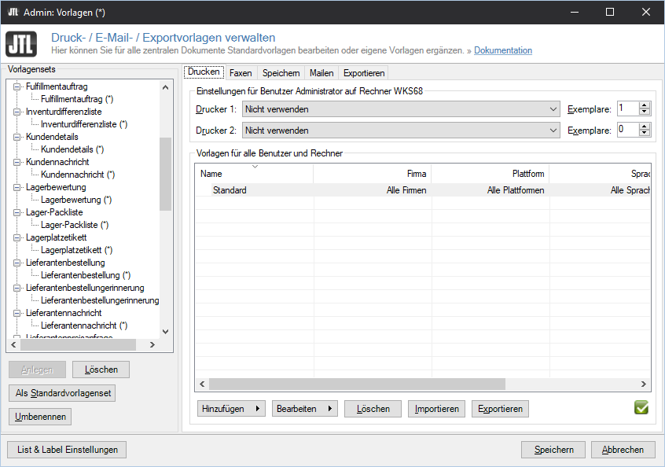Select the Drucken tab
The width and height of the screenshot is (665, 467).
click(204, 72)
